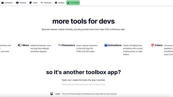
Task: Click the star icon in Your Project button
Action: [x=68, y=3]
